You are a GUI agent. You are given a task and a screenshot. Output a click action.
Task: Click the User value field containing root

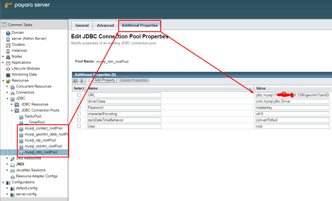coord(292,126)
